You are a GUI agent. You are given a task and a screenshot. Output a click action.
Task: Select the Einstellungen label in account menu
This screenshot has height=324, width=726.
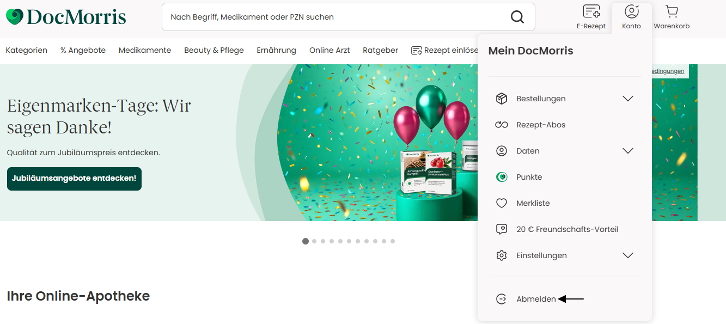click(541, 255)
